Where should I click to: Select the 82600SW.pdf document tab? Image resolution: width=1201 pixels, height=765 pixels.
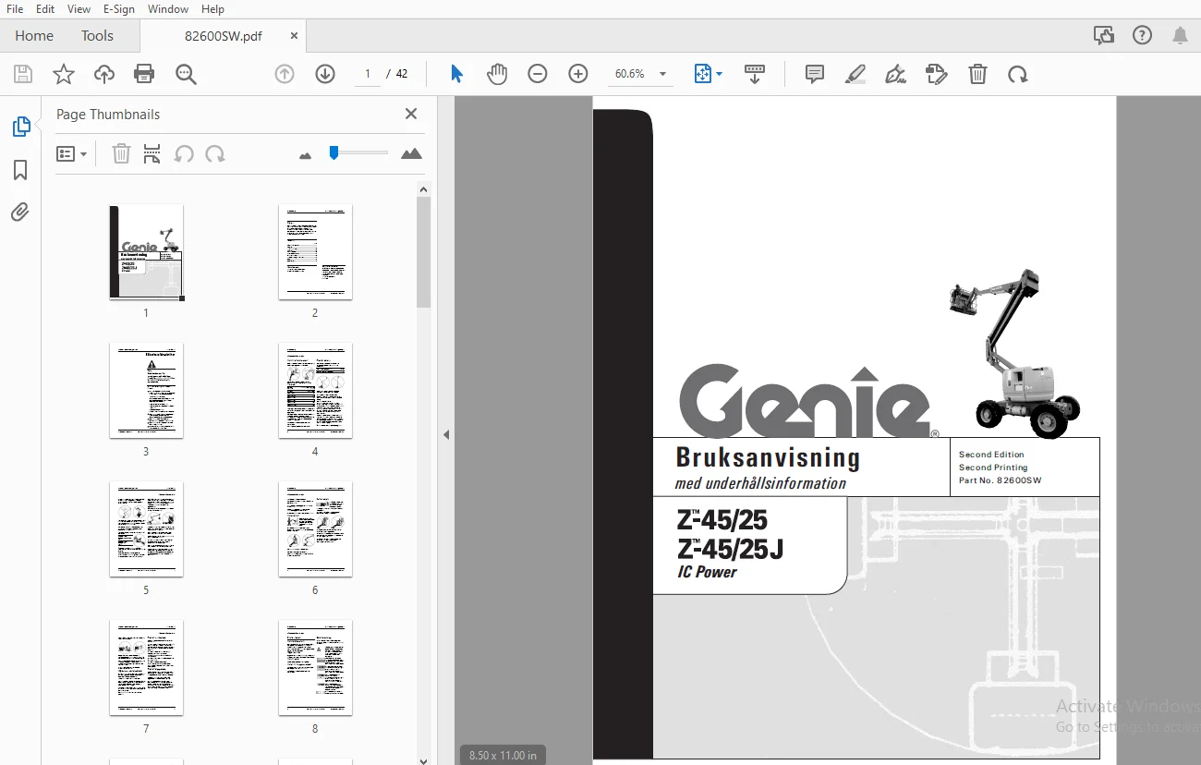pyautogui.click(x=223, y=36)
